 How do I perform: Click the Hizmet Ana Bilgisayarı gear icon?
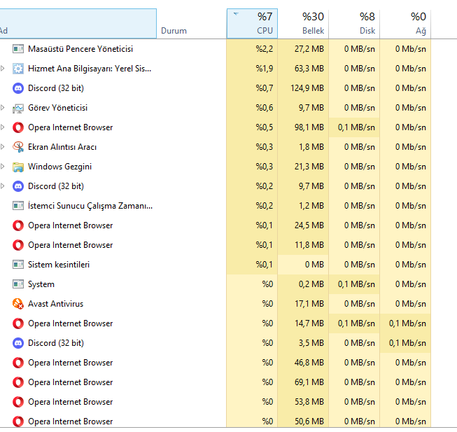click(x=18, y=69)
